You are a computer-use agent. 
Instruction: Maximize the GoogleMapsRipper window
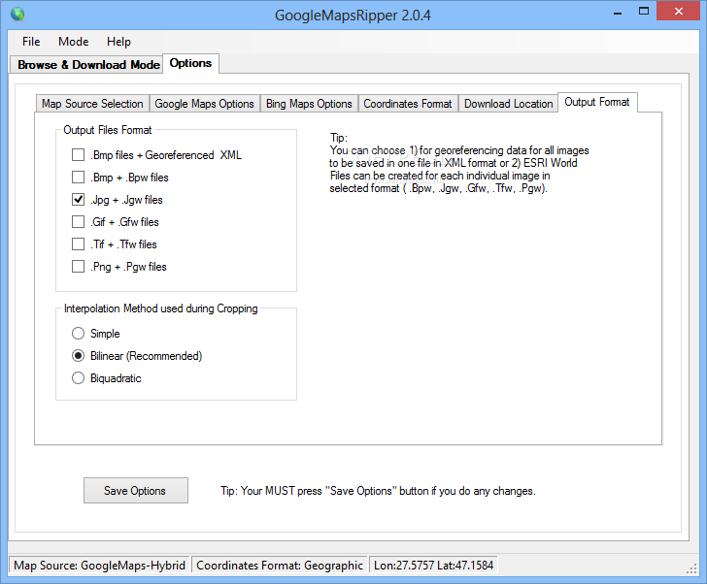coord(644,12)
